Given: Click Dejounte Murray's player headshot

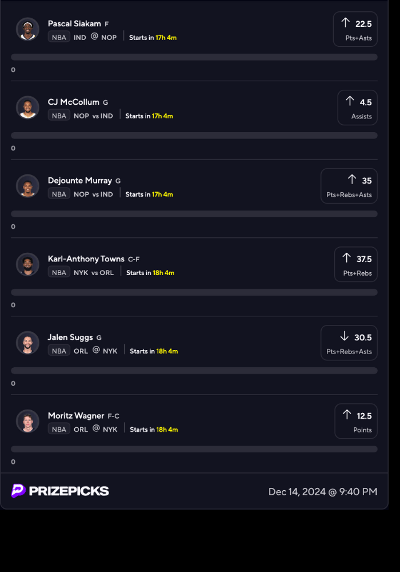Looking at the screenshot, I should pyautogui.click(x=27, y=186).
